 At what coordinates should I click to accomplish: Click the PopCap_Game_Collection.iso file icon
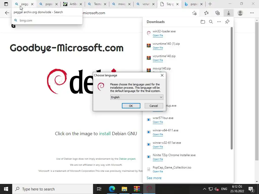tap(149, 169)
